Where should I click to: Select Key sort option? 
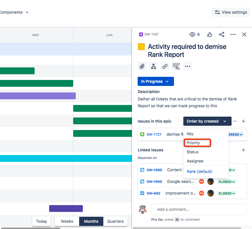tap(206, 134)
